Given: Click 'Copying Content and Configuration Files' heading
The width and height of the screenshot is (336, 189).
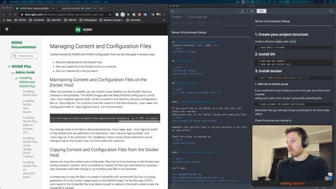Looking at the screenshot, I should pyautogui.click(x=104, y=152).
